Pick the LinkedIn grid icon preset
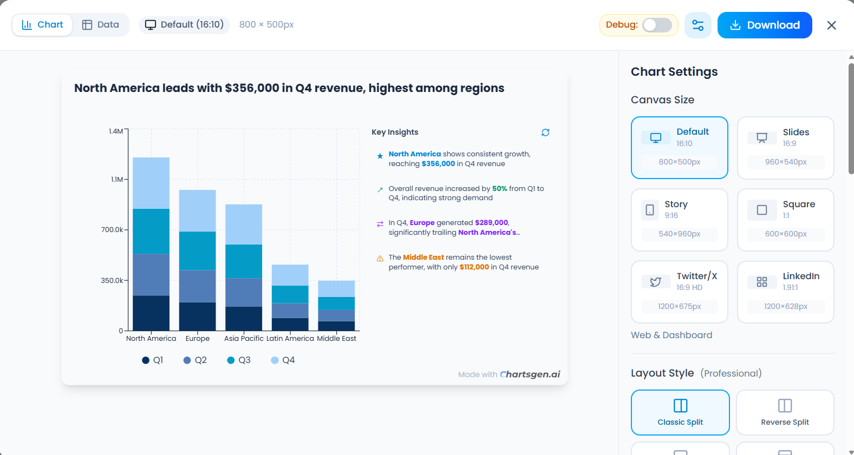 point(762,282)
